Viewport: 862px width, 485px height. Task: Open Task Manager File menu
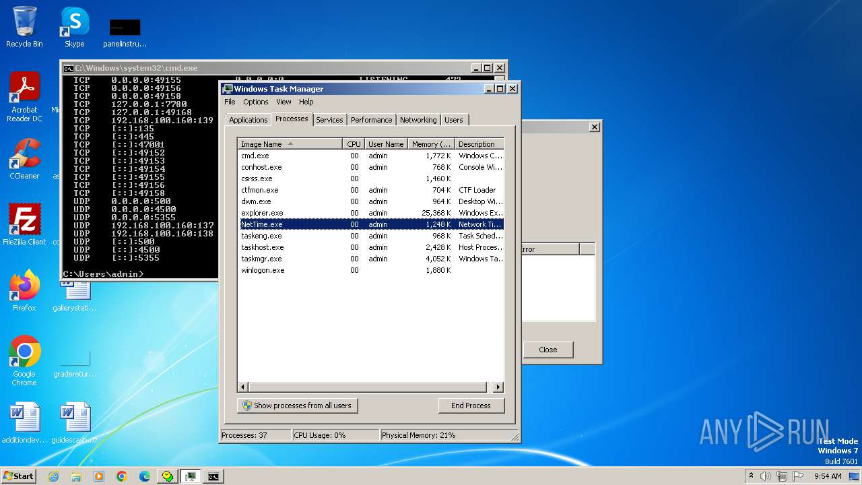coord(230,102)
